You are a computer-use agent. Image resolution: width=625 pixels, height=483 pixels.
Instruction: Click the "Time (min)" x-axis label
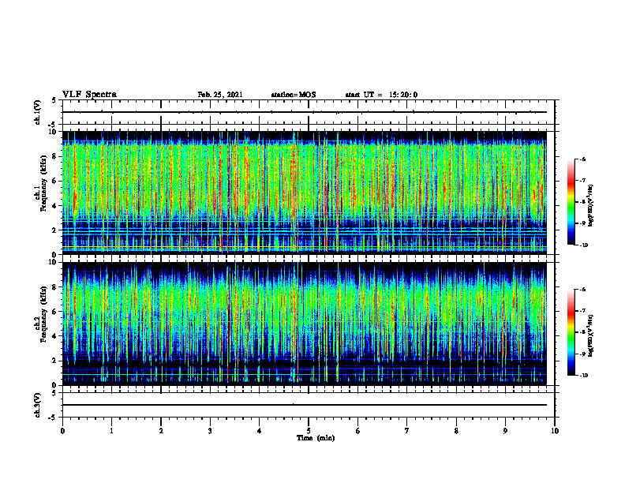pyautogui.click(x=316, y=438)
